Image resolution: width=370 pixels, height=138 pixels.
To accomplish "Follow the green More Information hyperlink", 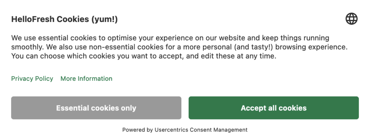I will (86, 78).
